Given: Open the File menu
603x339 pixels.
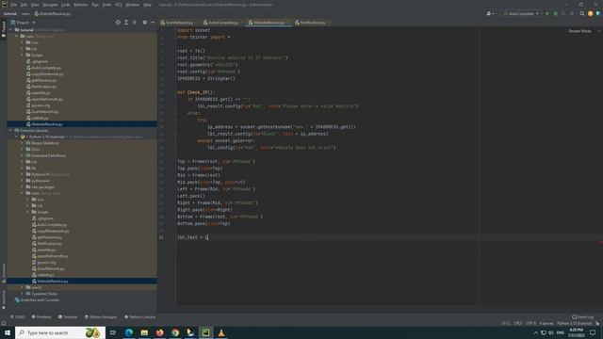Looking at the screenshot, I should coord(14,5).
